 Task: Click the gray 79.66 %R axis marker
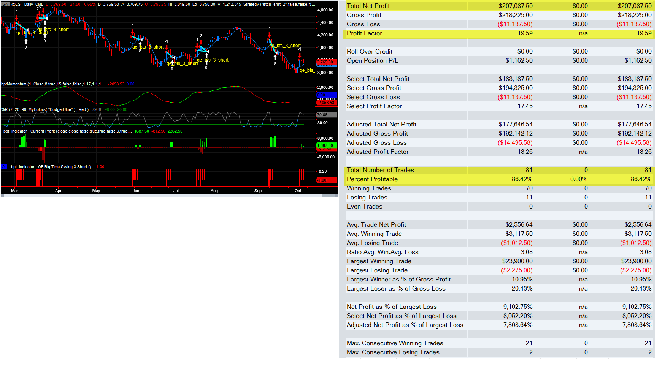[326, 114]
